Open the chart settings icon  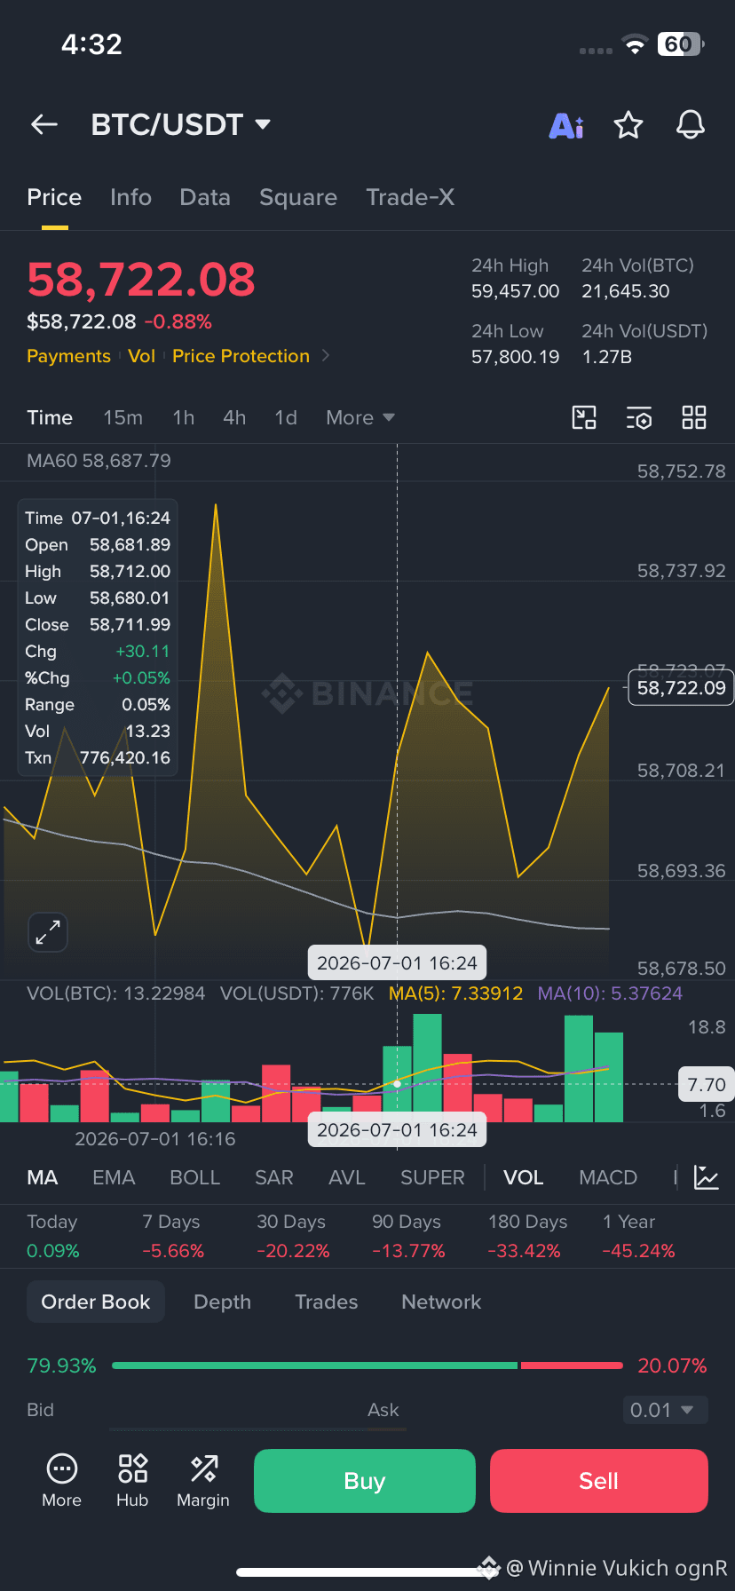pos(639,417)
